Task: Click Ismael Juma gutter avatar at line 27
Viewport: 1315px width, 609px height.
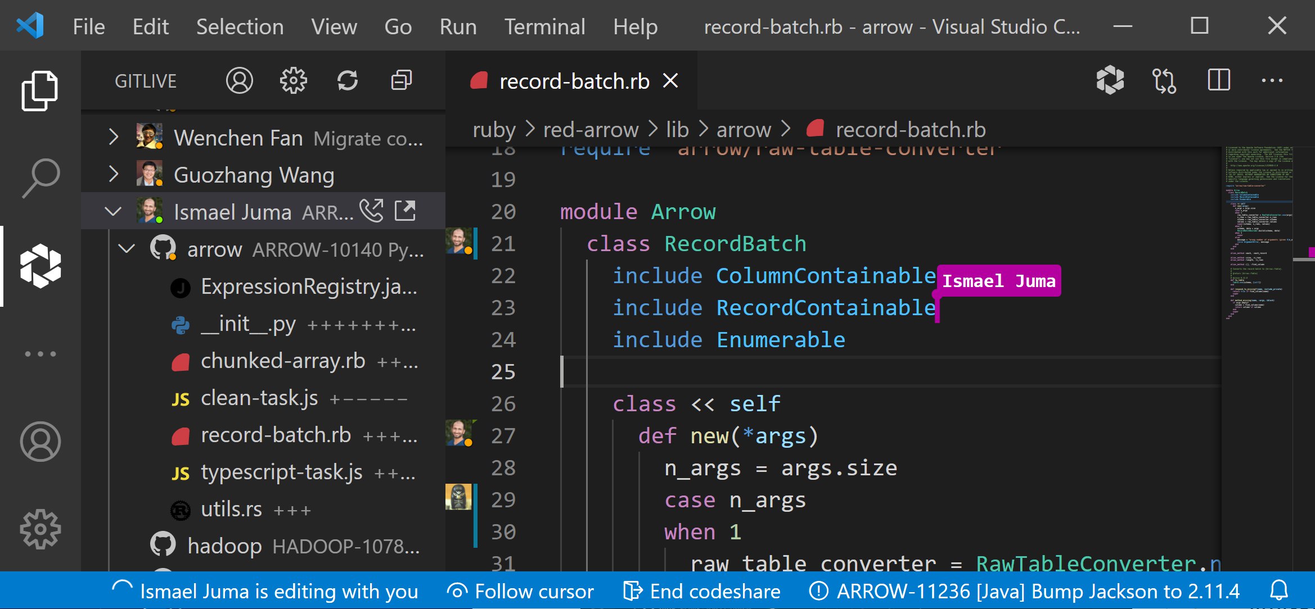Action: click(x=460, y=433)
